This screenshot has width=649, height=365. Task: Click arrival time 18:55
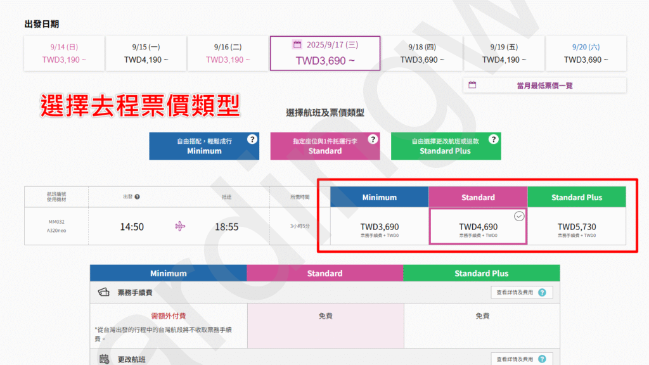[226, 227]
